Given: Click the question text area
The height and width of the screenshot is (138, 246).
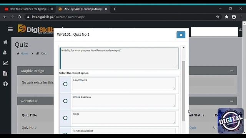Looking at the screenshot, I should (119, 58).
